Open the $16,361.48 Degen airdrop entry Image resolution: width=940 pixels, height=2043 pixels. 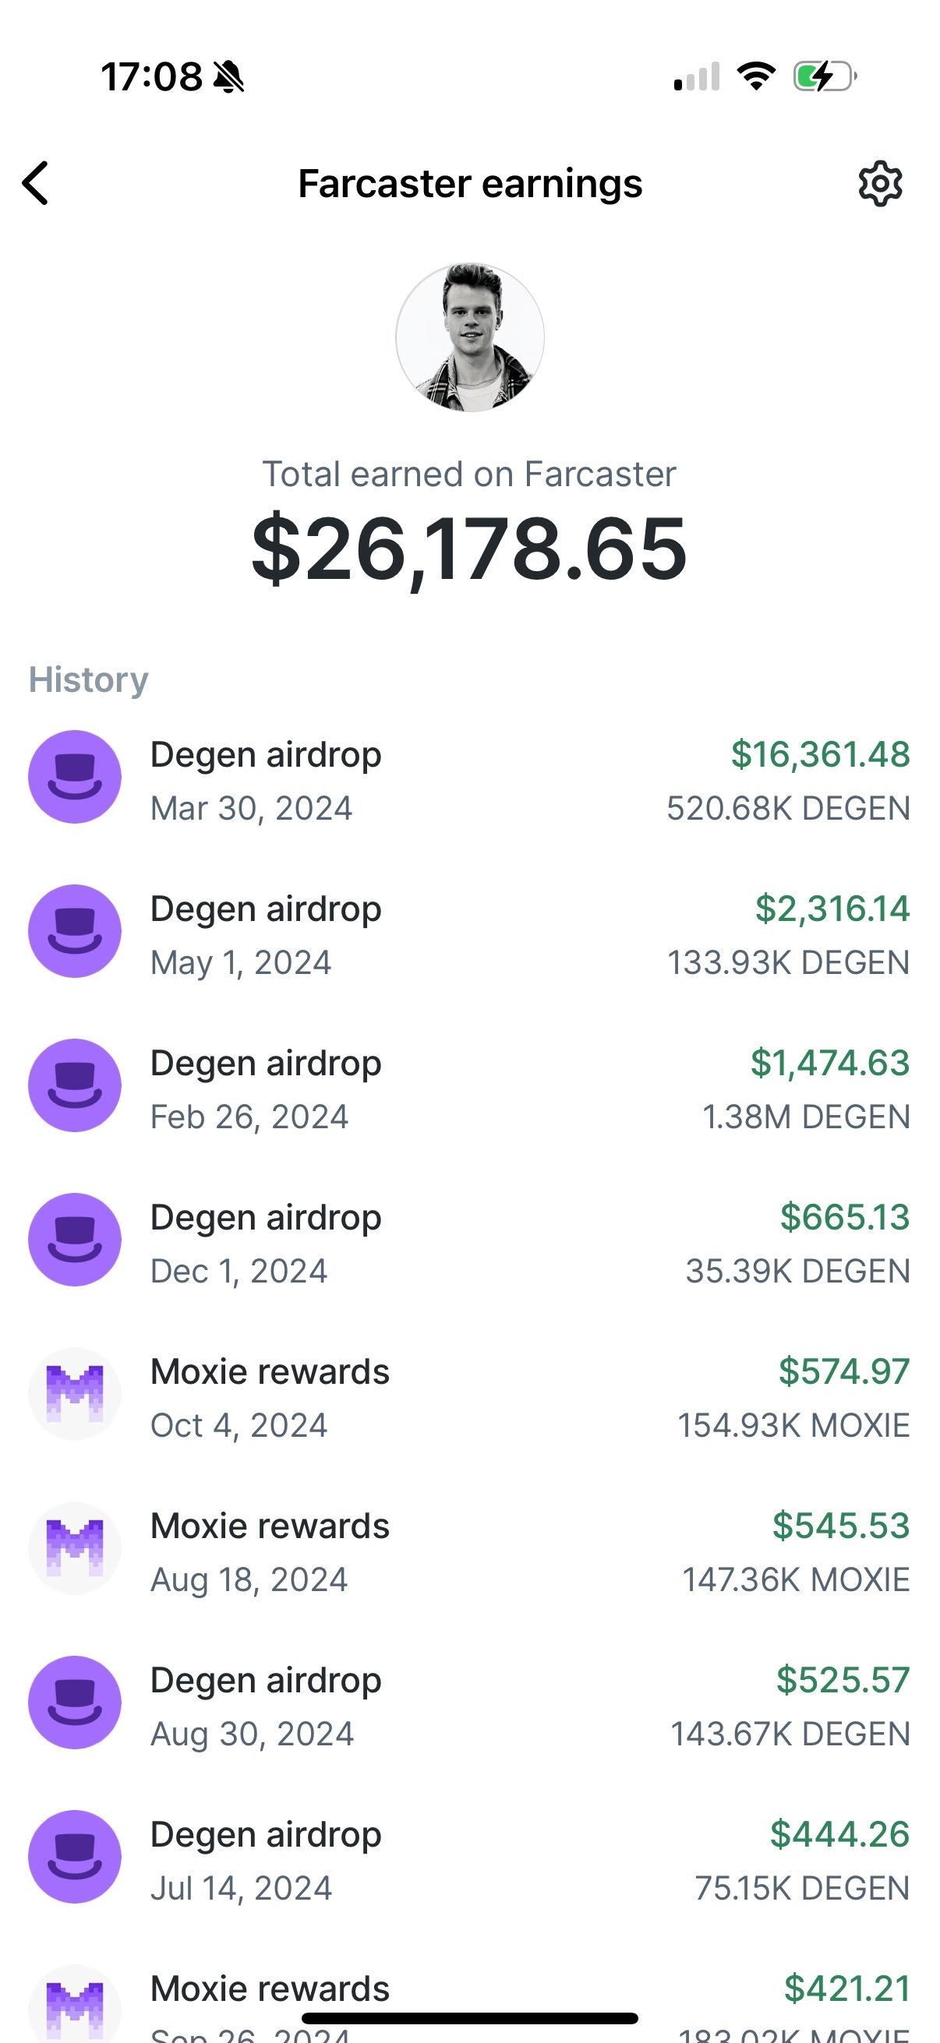(469, 780)
